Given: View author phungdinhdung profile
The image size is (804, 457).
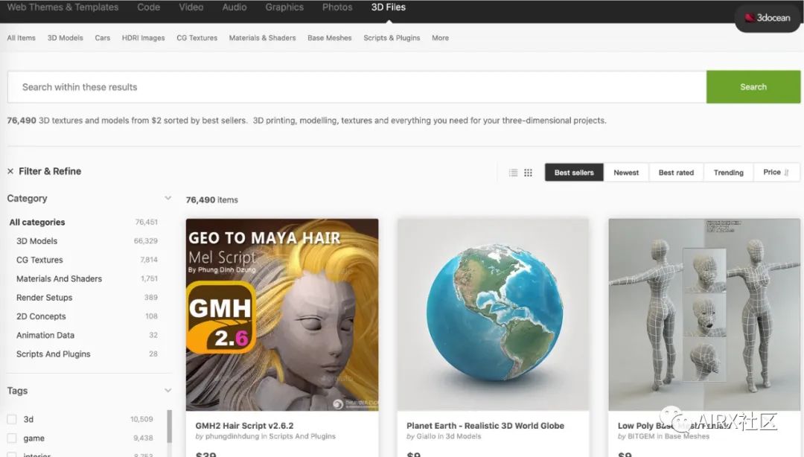Looking at the screenshot, I should (232, 436).
